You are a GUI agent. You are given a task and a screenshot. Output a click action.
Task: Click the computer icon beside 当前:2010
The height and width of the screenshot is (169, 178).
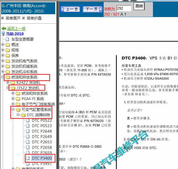coord(3,34)
